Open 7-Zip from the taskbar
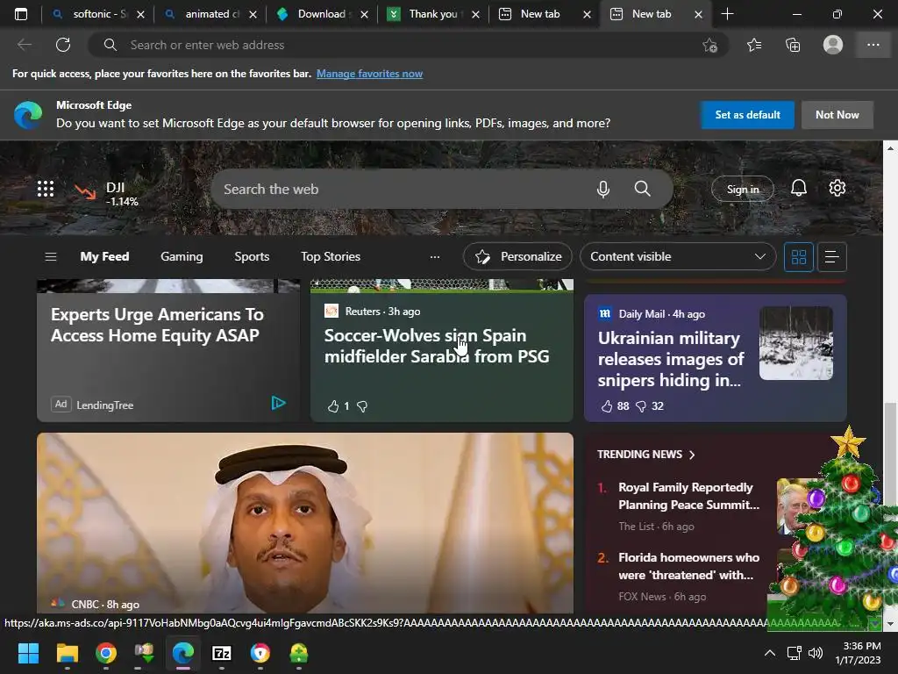 pos(222,653)
